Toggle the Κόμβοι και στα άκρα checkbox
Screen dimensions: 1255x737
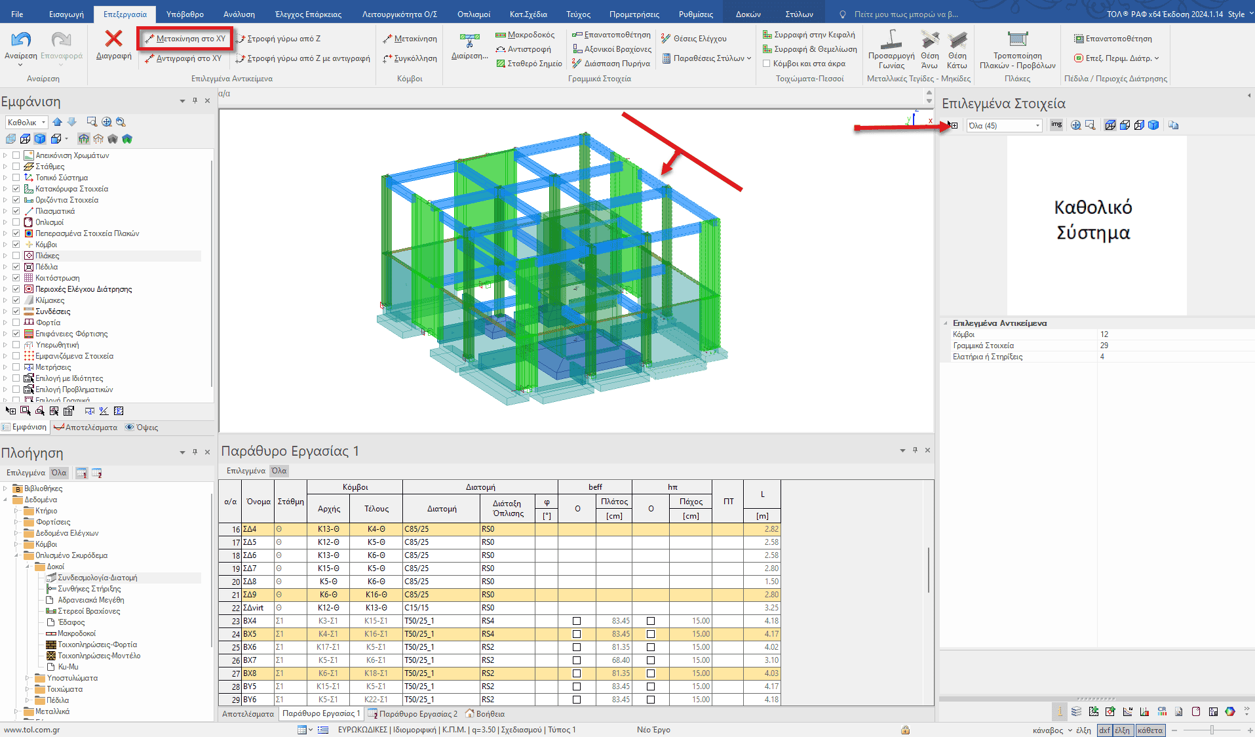click(766, 64)
